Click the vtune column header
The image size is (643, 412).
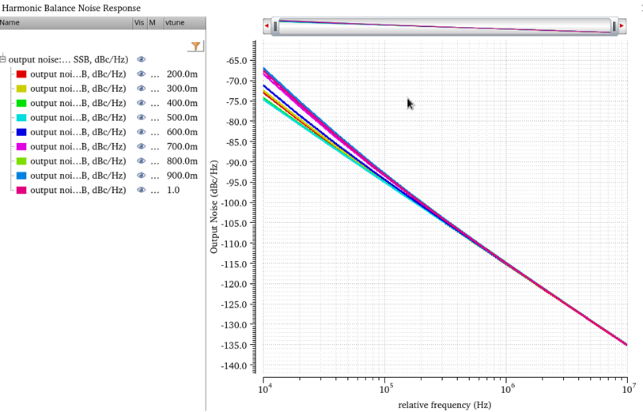click(183, 23)
